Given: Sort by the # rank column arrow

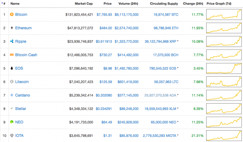Looking at the screenshot, I should (x=4, y=4).
